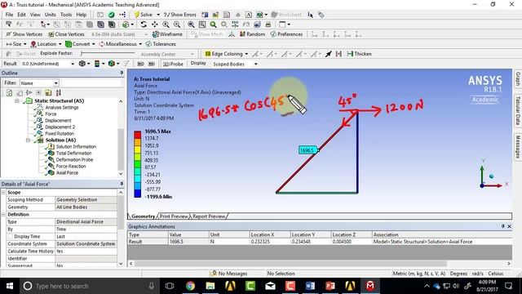Image resolution: width=522 pixels, height=294 pixels.
Task: Click the Worksheet button
Action: (286, 15)
